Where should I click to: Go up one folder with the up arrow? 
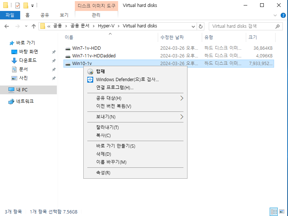point(34,26)
